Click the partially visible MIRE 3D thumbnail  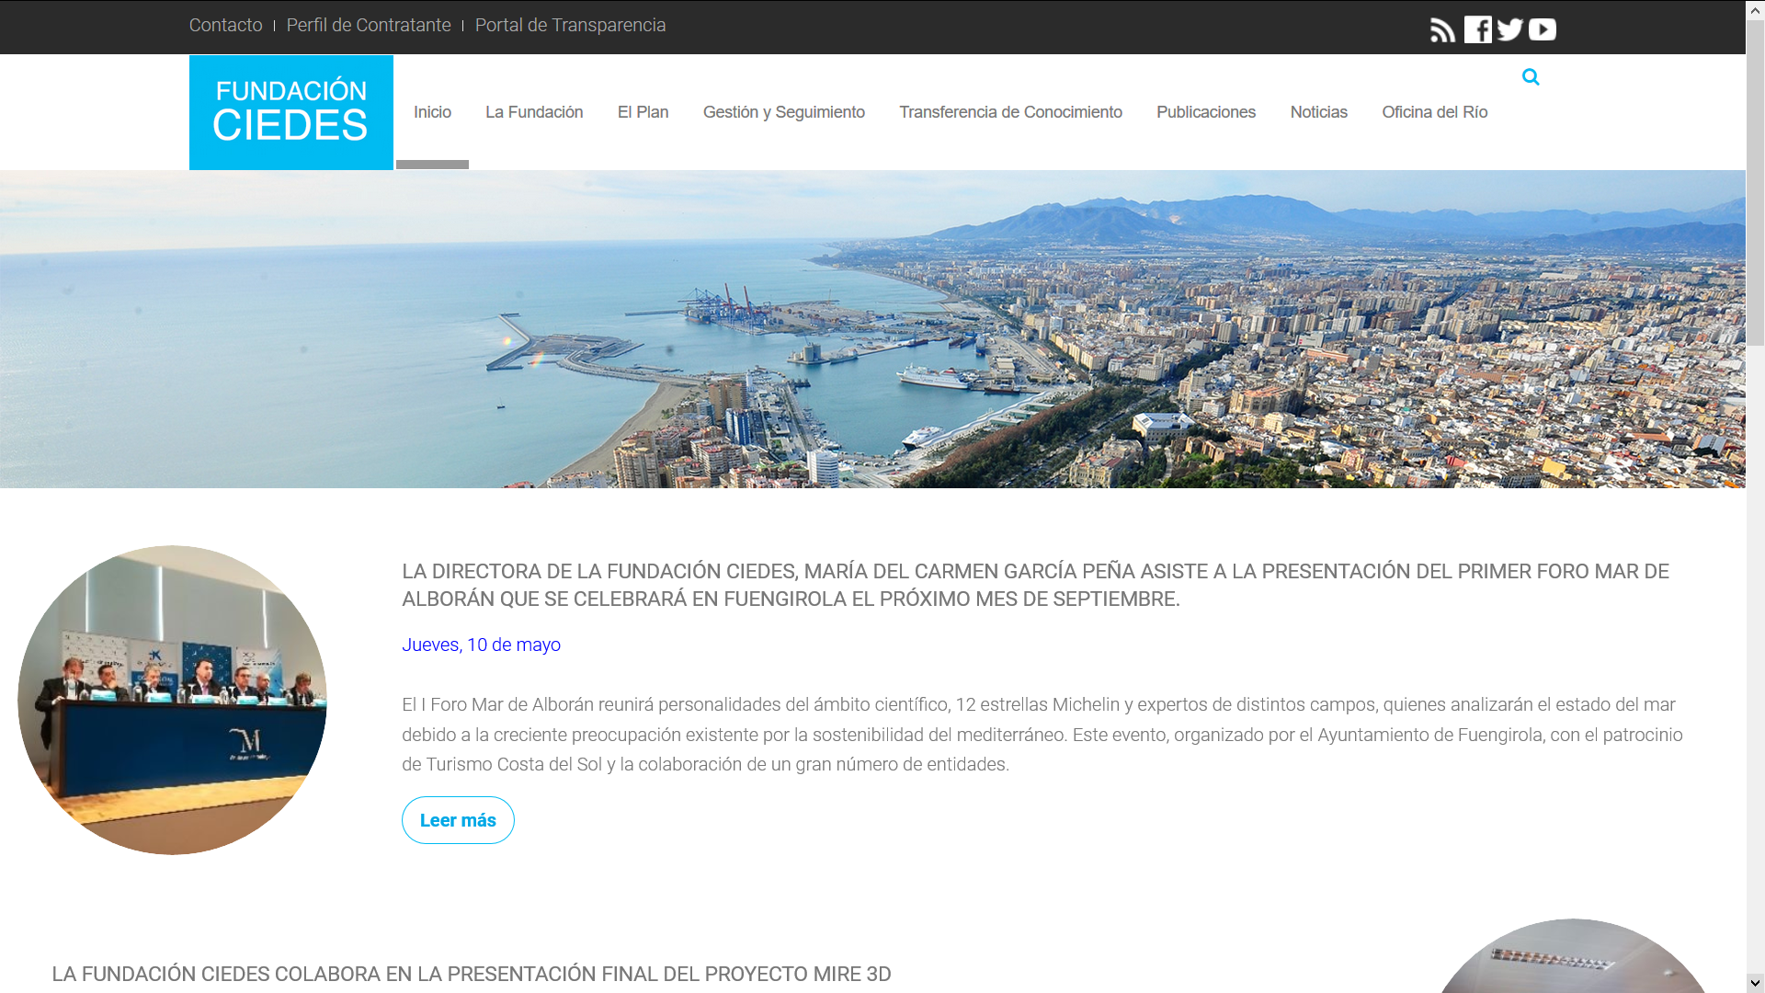(1572, 956)
